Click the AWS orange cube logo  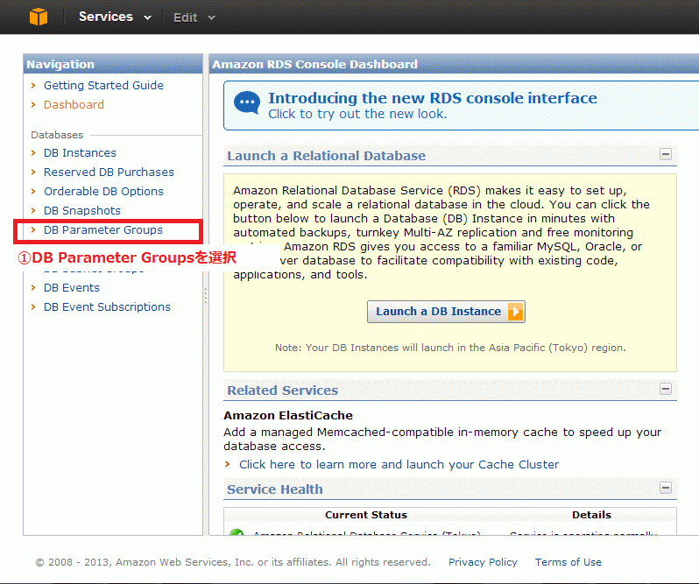[x=39, y=17]
